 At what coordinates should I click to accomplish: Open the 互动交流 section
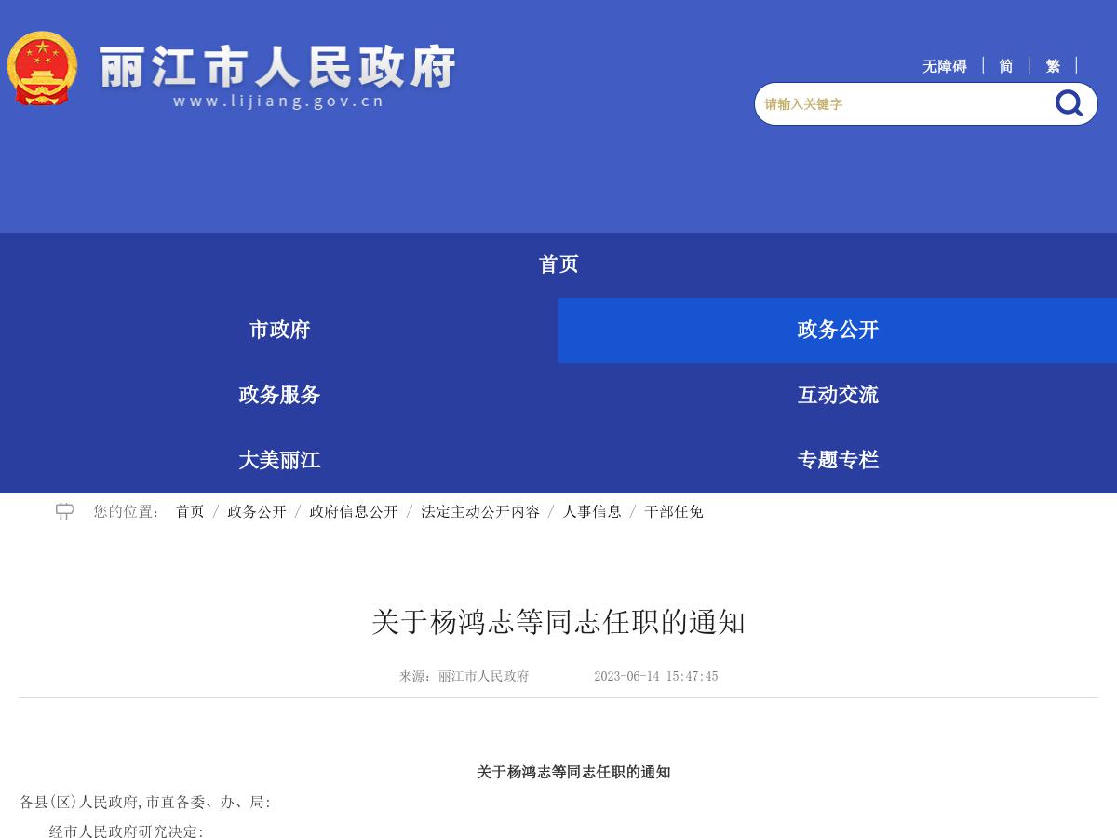[837, 395]
